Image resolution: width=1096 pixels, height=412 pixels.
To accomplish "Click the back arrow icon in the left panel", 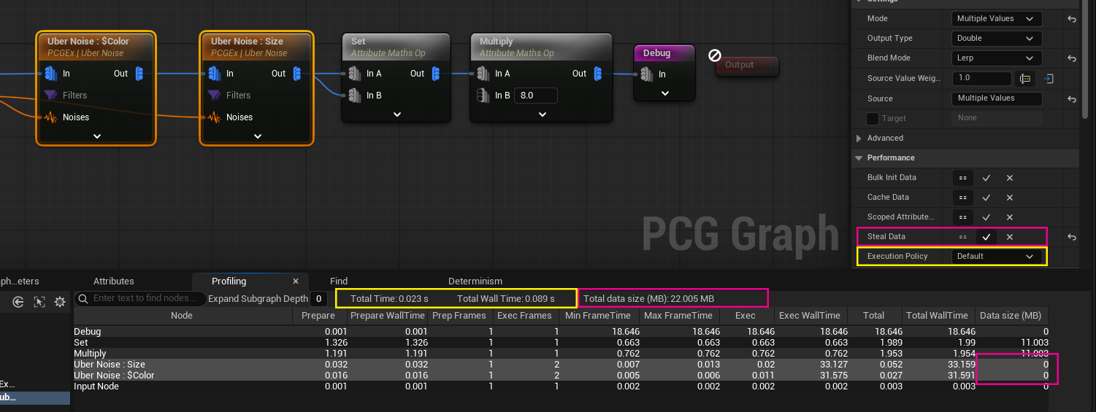I will click(x=18, y=300).
